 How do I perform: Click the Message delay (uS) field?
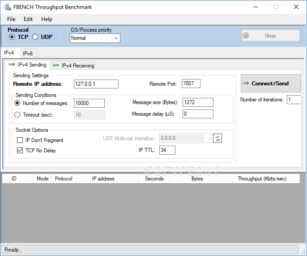click(x=198, y=114)
